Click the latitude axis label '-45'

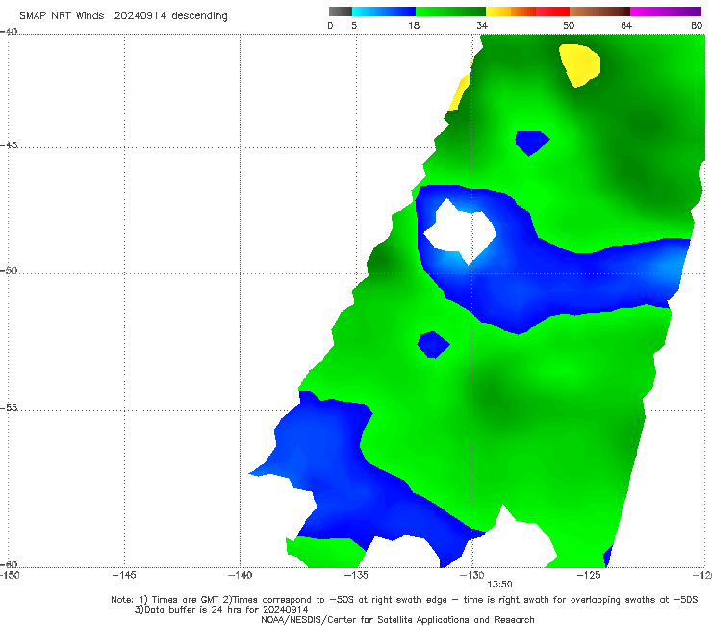(x=9, y=145)
